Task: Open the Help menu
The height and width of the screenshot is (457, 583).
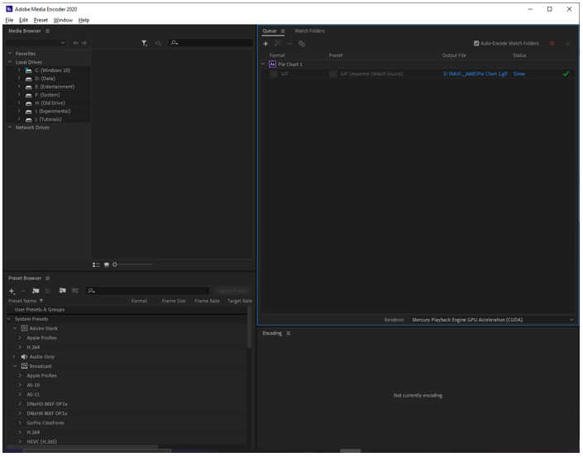Action: coord(84,20)
